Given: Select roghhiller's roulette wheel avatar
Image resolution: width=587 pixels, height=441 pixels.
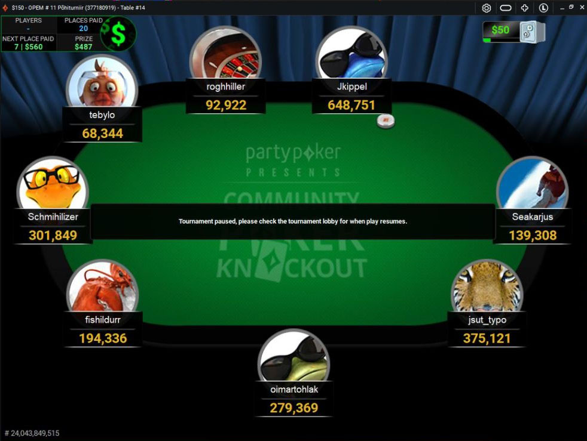Looking at the screenshot, I should point(225,54).
